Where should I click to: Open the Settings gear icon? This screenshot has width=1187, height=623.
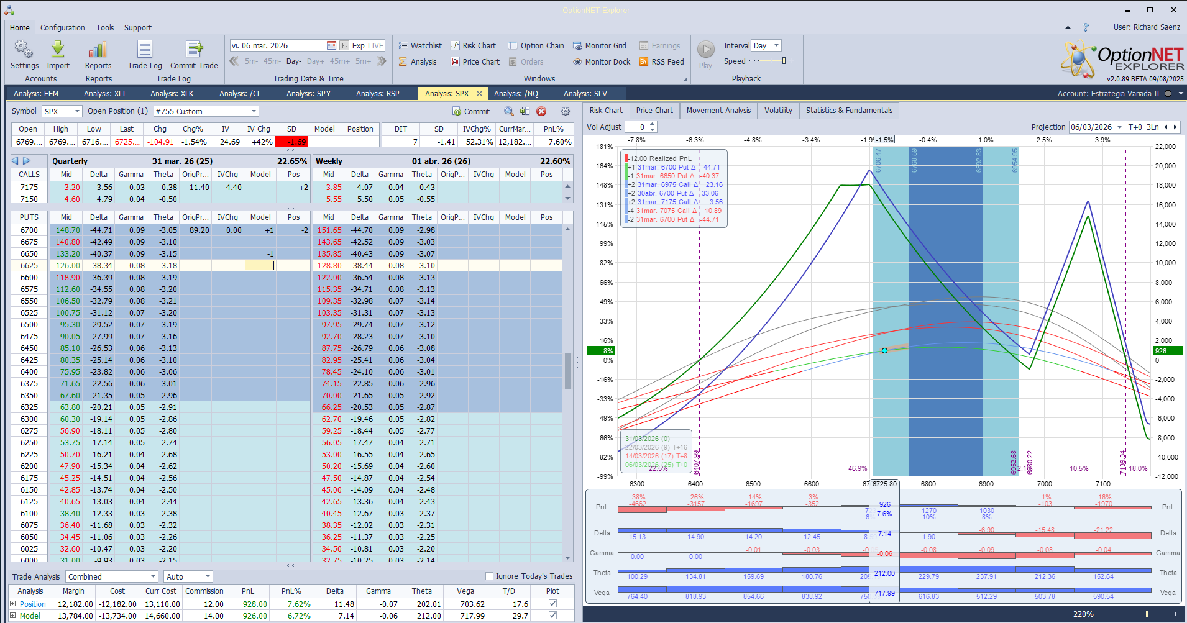tap(24, 49)
